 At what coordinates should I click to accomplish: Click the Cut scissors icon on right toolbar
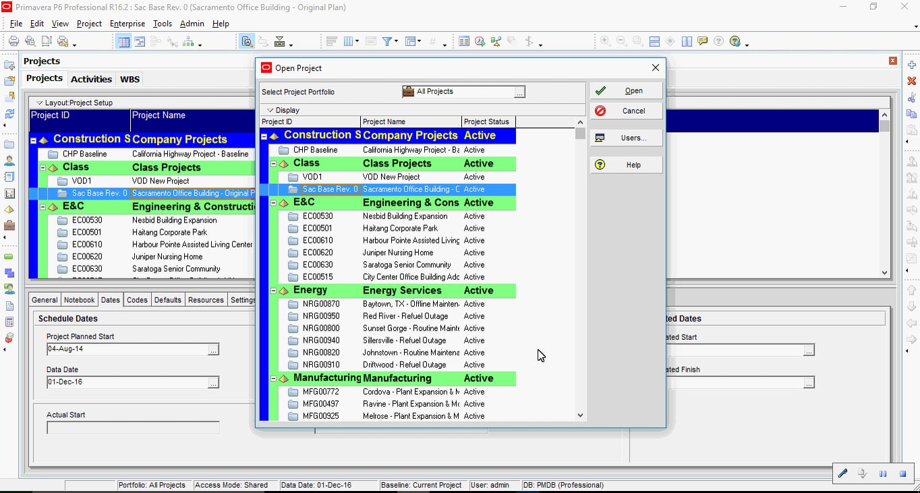912,97
